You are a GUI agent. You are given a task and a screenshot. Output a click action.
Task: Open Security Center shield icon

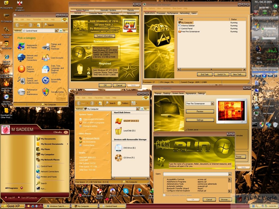pyautogui.click(x=46, y=92)
